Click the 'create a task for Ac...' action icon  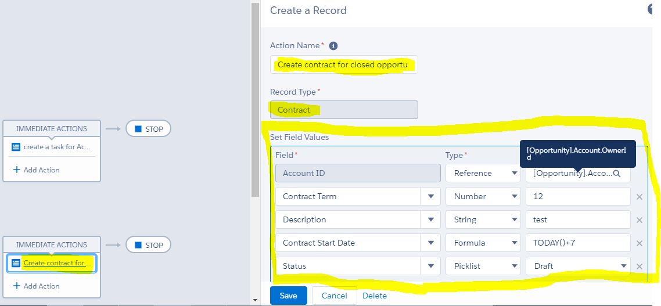[16, 147]
